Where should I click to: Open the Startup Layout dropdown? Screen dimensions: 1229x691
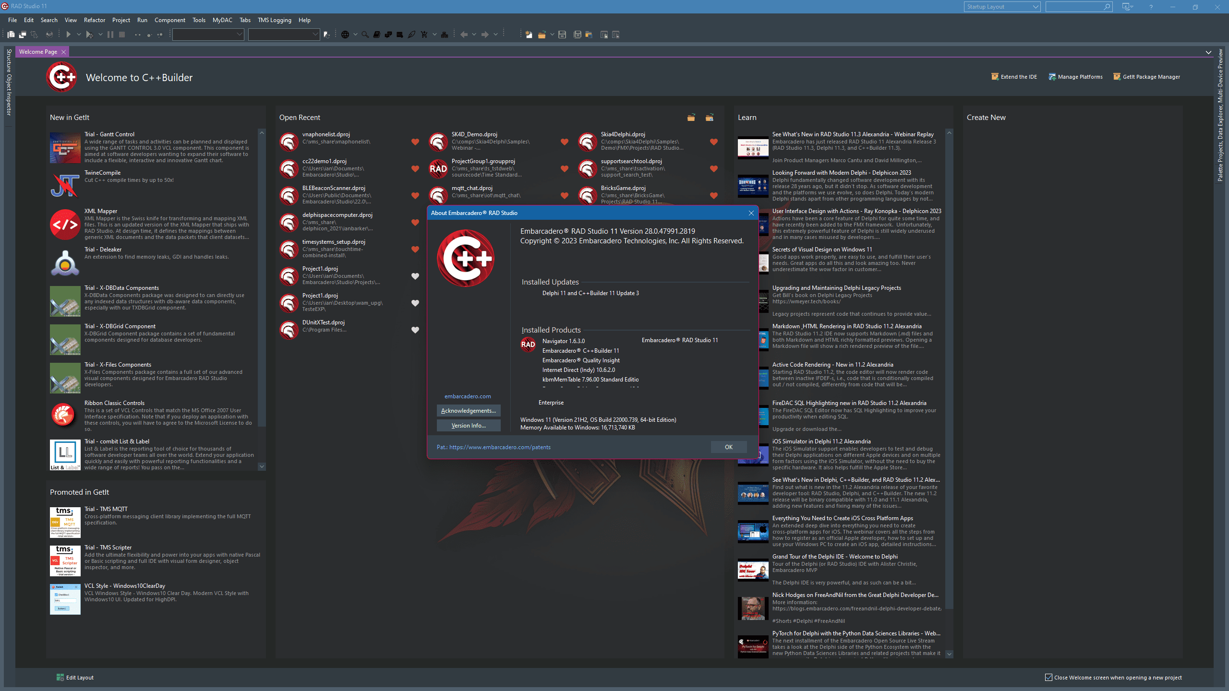pyautogui.click(x=1002, y=7)
